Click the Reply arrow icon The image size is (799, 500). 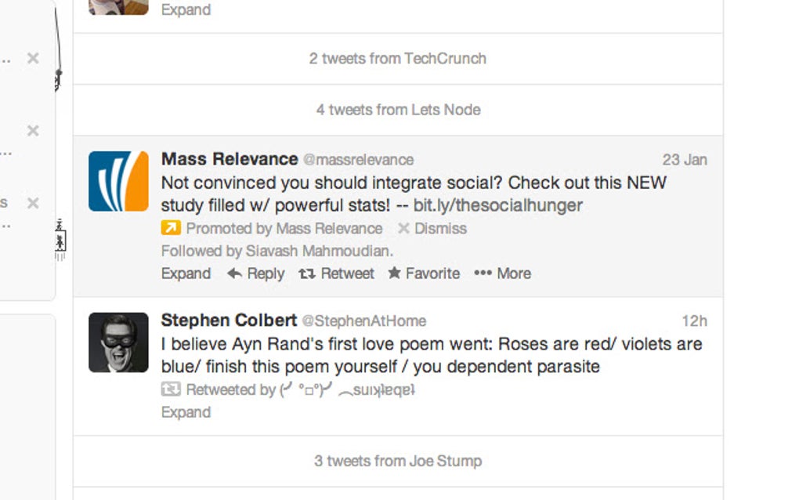[234, 274]
